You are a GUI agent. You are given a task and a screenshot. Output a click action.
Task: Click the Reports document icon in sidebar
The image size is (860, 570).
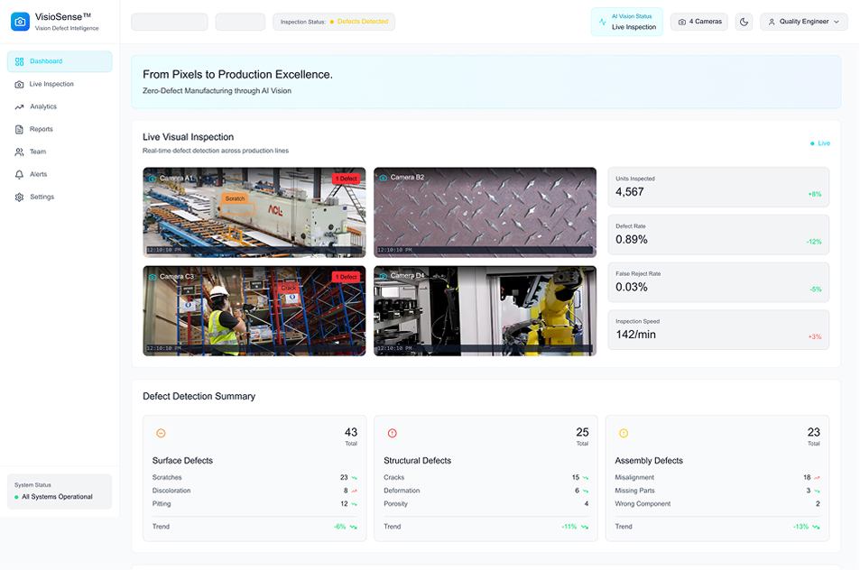coord(20,129)
